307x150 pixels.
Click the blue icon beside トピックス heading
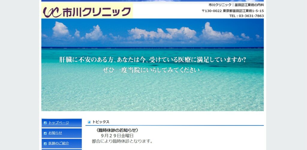pyautogui.click(x=89, y=122)
